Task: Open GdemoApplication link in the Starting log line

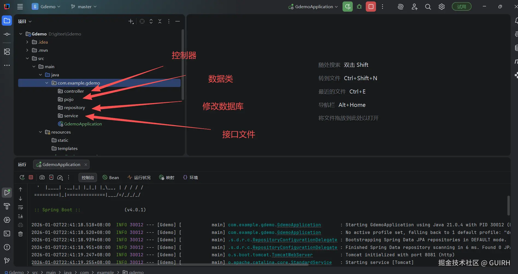Action: 299,225
